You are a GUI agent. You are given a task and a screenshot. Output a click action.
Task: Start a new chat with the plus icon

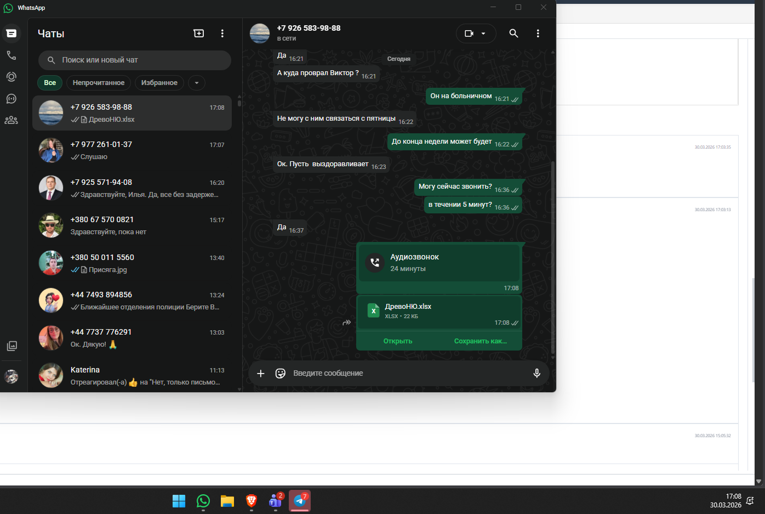coord(199,33)
